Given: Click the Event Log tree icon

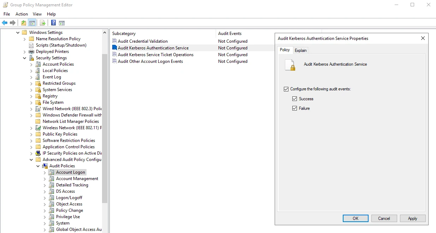Looking at the screenshot, I should 38,77.
